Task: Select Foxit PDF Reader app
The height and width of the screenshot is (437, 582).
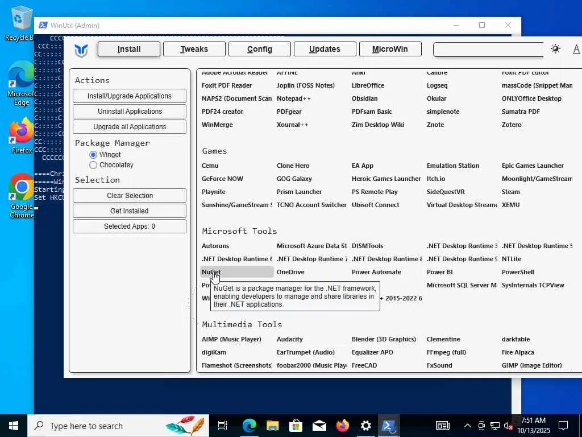Action: [227, 85]
